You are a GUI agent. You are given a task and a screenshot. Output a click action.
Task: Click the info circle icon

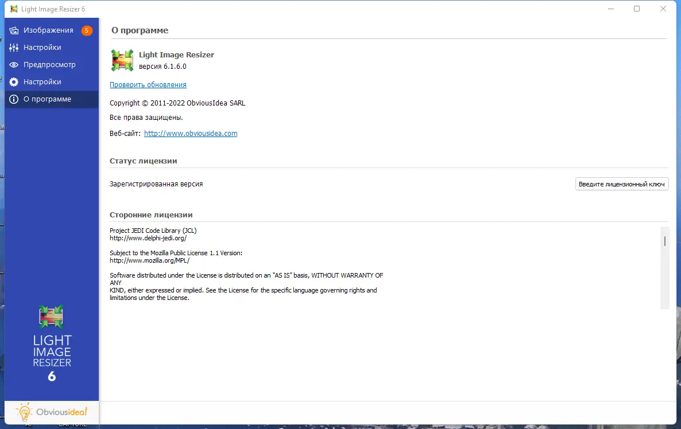point(14,99)
